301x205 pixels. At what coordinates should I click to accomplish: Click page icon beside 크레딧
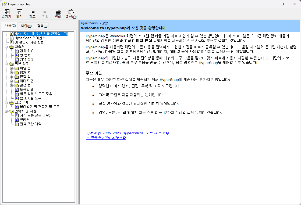(x=17, y=120)
